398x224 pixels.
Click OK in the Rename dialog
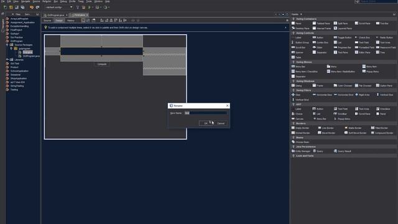pos(206,123)
